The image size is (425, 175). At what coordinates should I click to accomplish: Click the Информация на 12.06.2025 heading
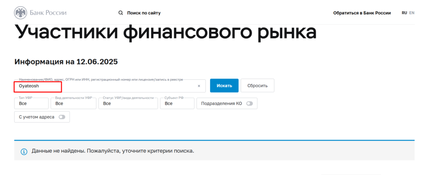(66, 62)
